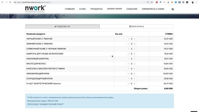Increase quantity of ШАМПУНЬ ДЛЯ УХОДА ЗА ВОЛОСАМИ
The width and height of the screenshot is (199, 112).
[x=135, y=54]
